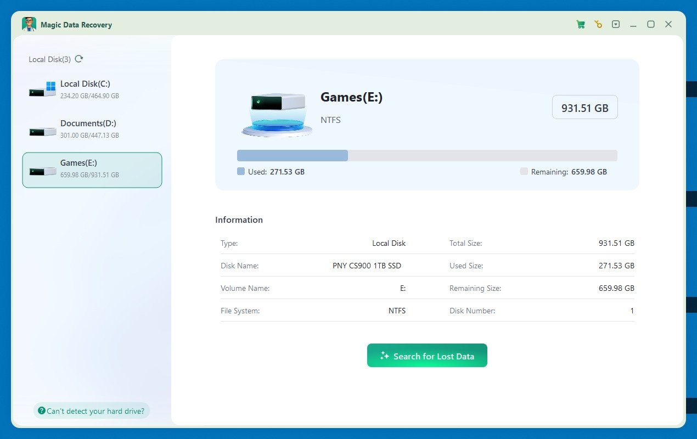This screenshot has width=697, height=439.
Task: Select the Games(E:) drive entry
Action: tap(92, 170)
